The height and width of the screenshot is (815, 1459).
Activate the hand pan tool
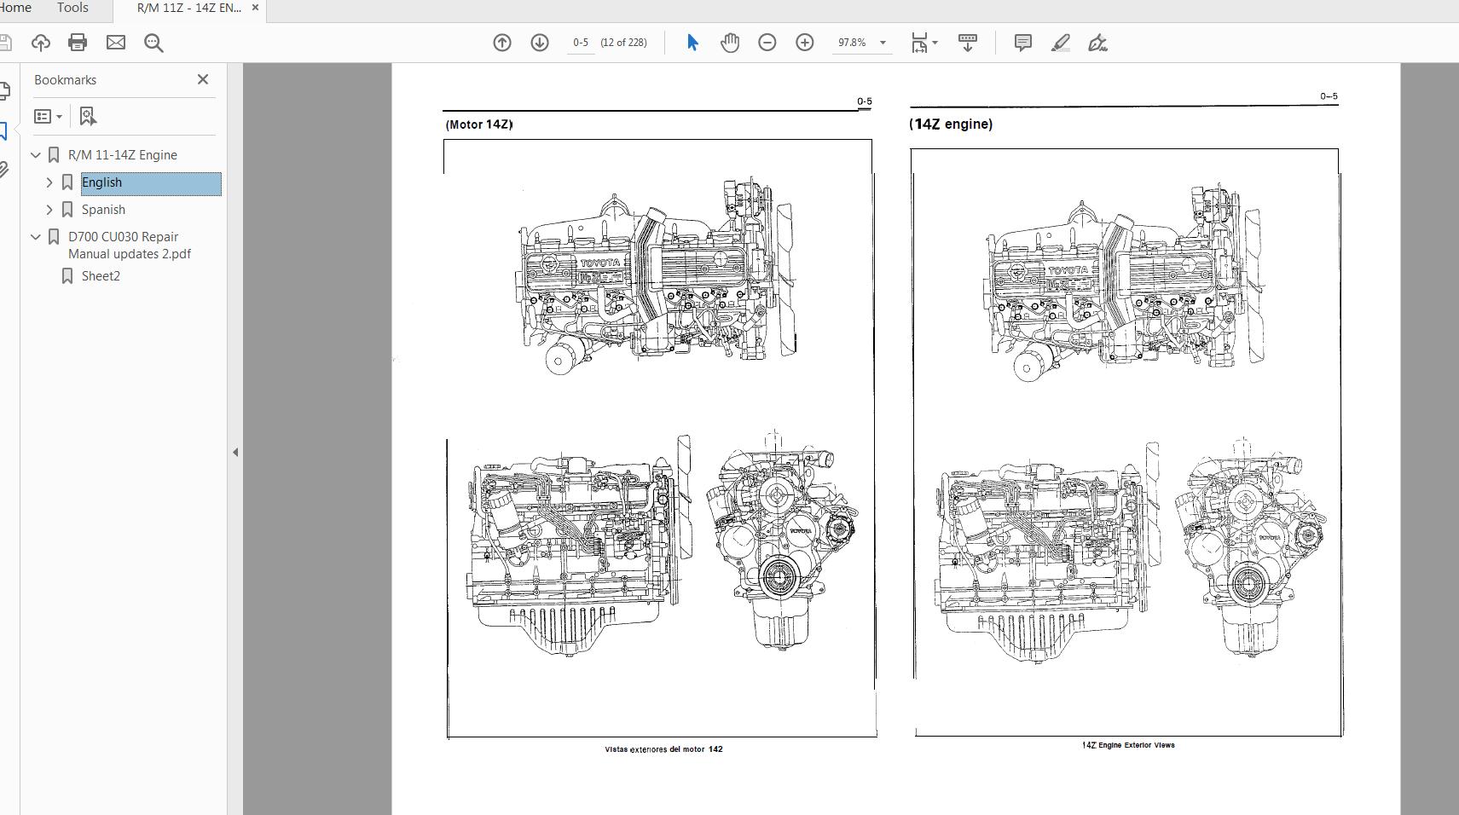coord(730,43)
